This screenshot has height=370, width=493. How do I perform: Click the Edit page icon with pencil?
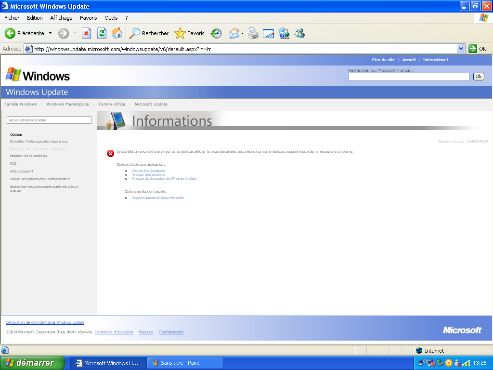click(x=268, y=33)
